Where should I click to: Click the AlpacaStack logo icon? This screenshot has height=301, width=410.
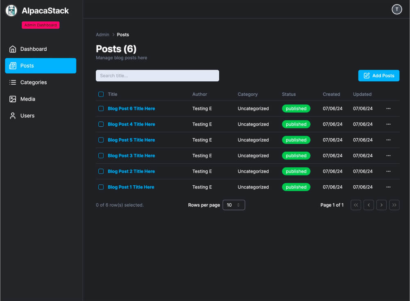11,10
